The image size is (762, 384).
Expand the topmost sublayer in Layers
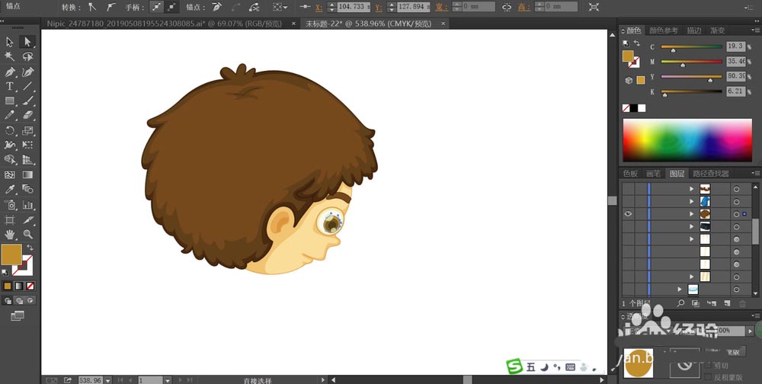(692, 189)
